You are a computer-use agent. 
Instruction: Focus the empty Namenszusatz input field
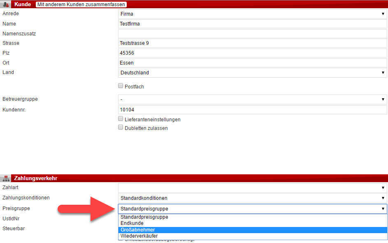tap(252, 34)
